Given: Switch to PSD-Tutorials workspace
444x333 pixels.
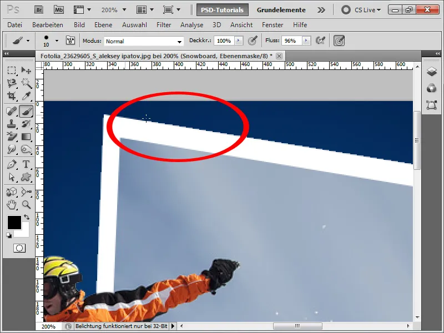Looking at the screenshot, I should (223, 10).
